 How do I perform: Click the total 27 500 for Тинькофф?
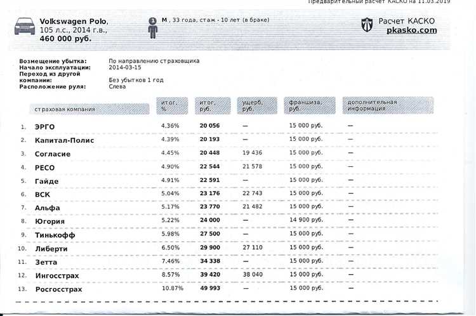210,234
